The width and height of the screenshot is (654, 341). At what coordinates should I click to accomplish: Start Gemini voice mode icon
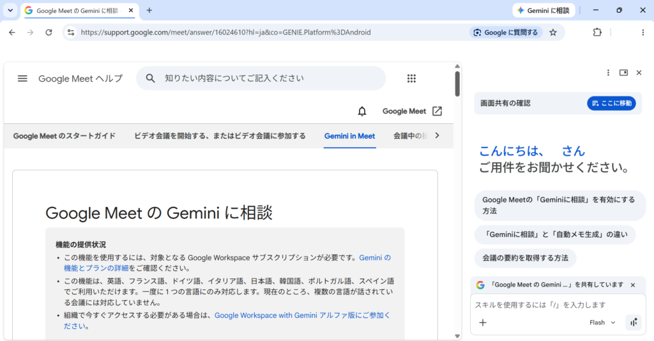[634, 322]
